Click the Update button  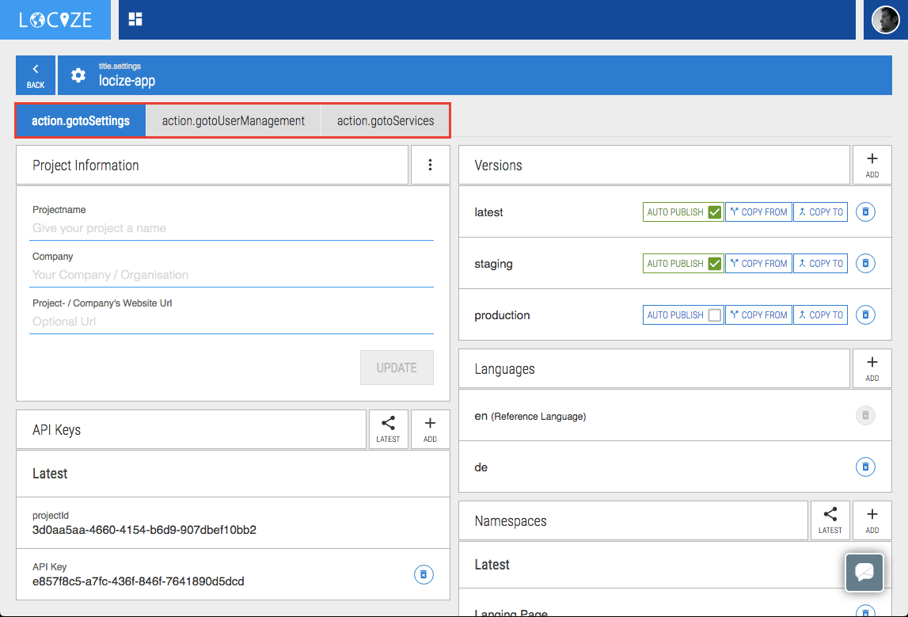pyautogui.click(x=397, y=368)
